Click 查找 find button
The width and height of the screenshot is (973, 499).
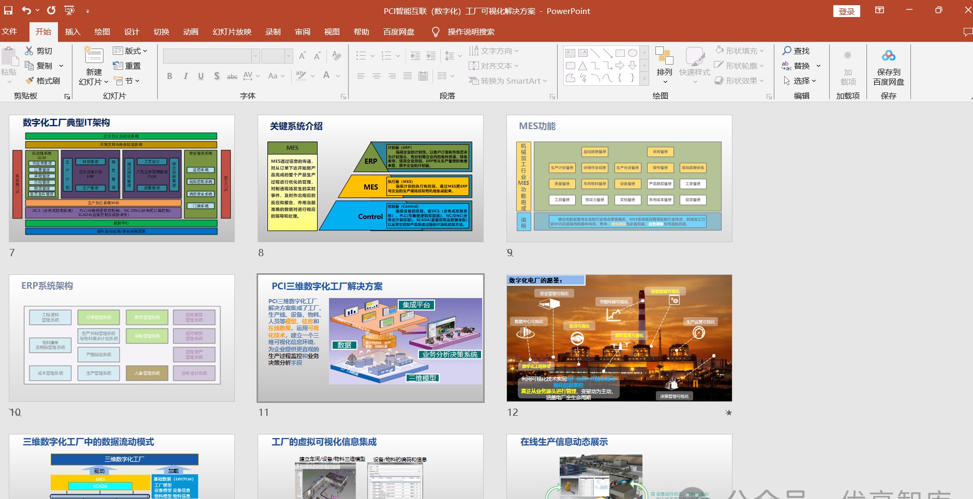tap(796, 51)
